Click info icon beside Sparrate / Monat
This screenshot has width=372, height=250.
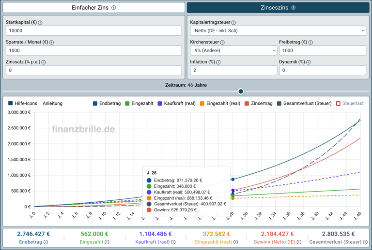(x=51, y=42)
